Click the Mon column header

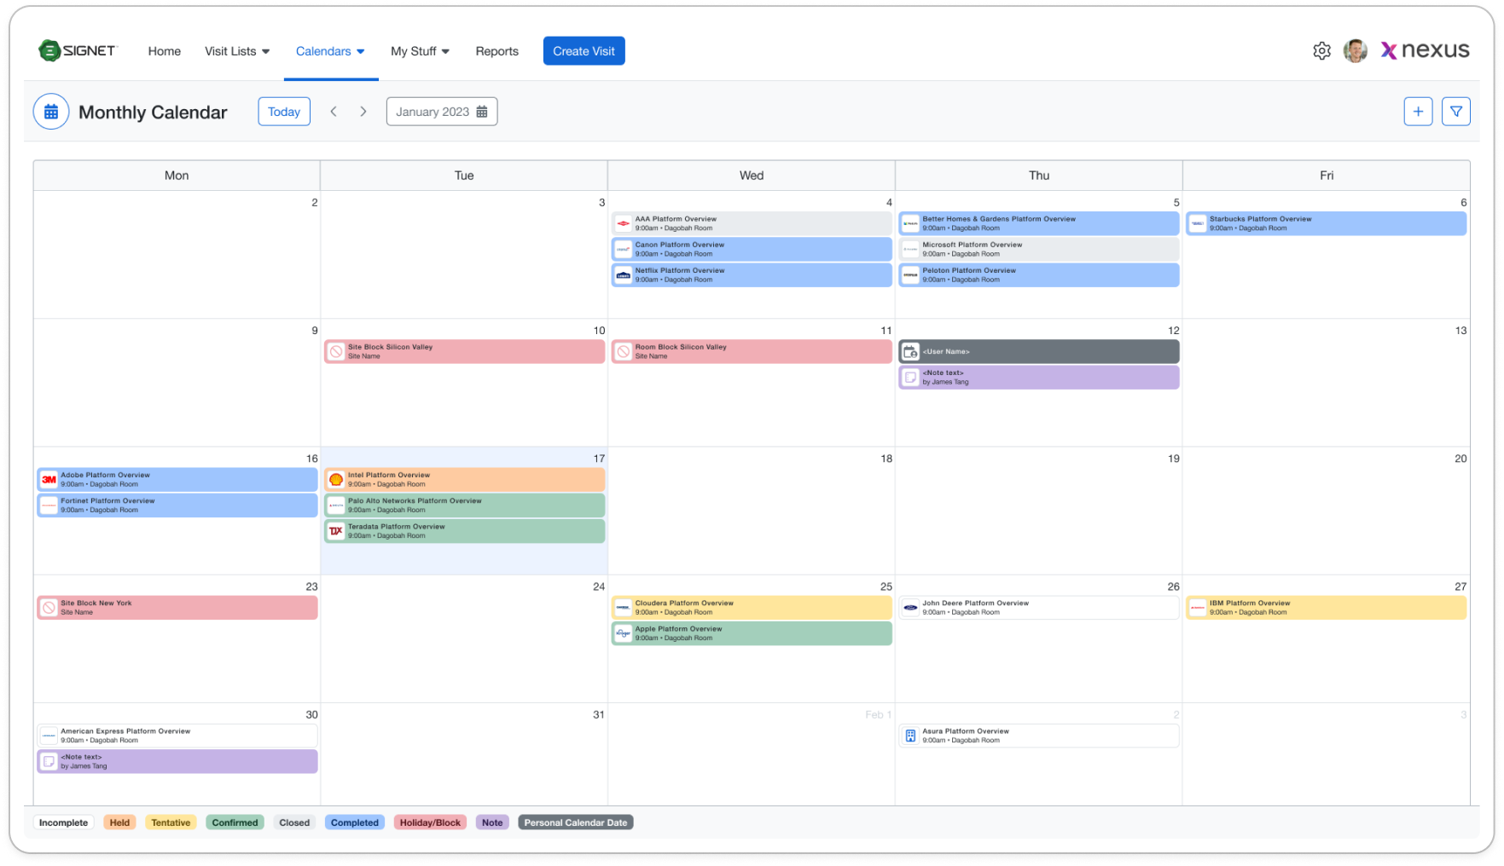coord(177,176)
